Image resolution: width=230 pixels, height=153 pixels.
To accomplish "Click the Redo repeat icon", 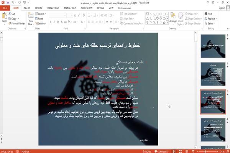I will 20,3.
